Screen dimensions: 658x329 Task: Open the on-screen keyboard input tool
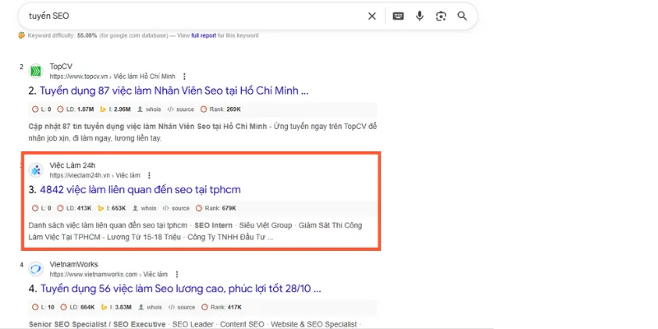point(398,16)
